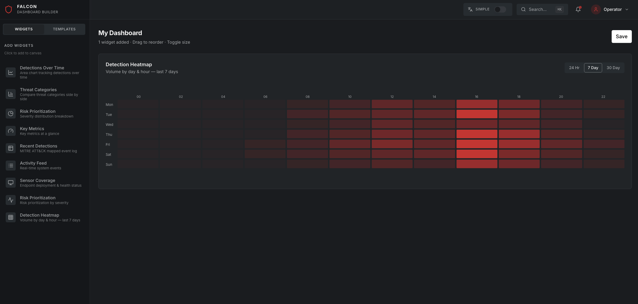
Task: Open the Operator user avatar menu
Action: coord(596,9)
